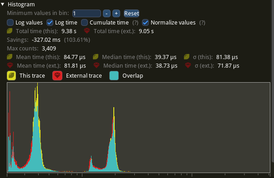Click the vertical scrollbar on right edge
The image size is (274, 178).
coord(273,81)
